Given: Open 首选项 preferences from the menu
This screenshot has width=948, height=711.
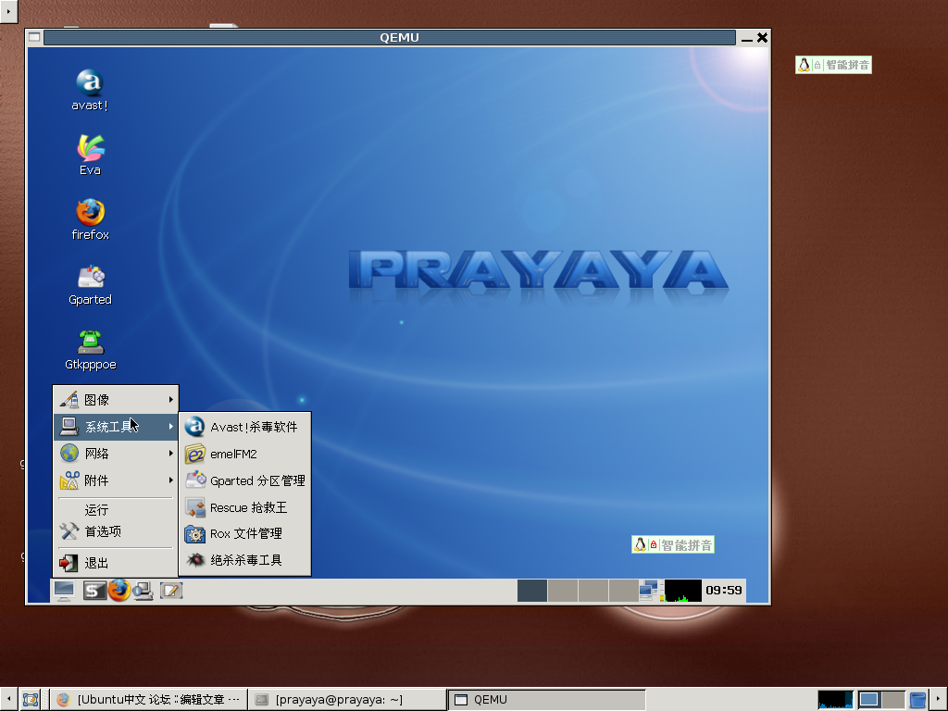Looking at the screenshot, I should point(116,531).
